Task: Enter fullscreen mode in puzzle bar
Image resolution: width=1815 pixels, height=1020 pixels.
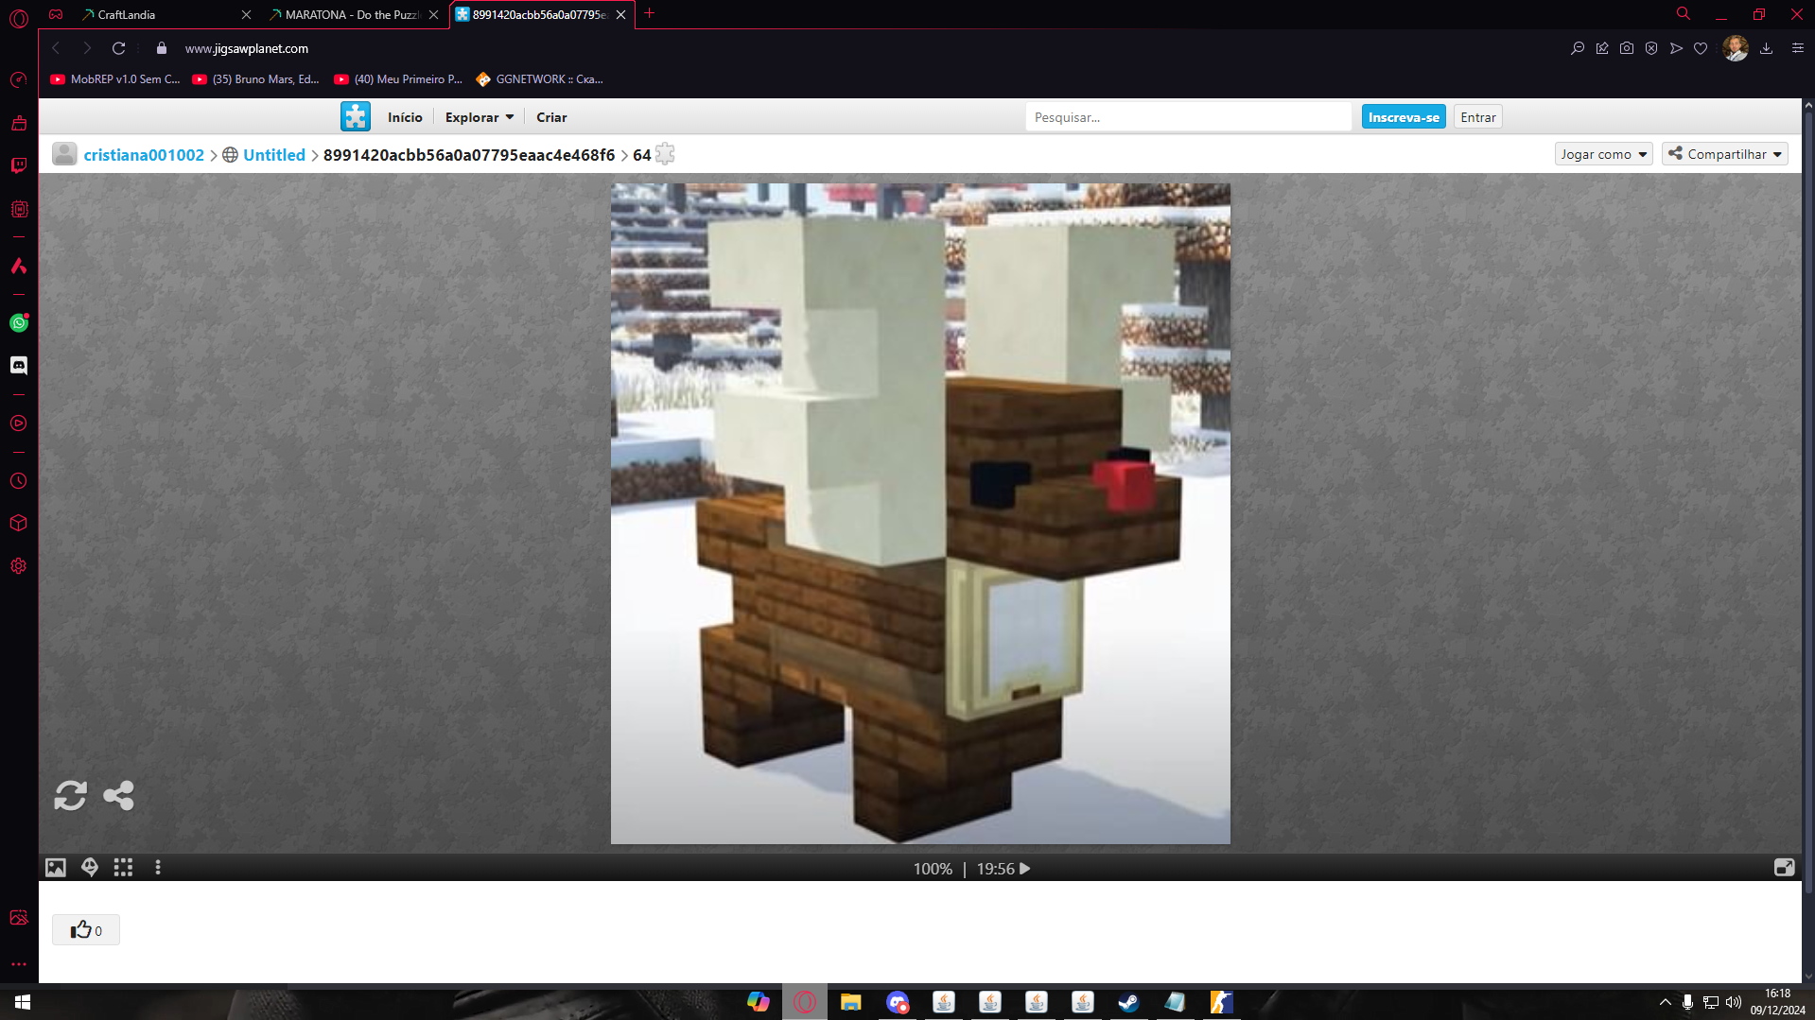Action: coord(1784,867)
